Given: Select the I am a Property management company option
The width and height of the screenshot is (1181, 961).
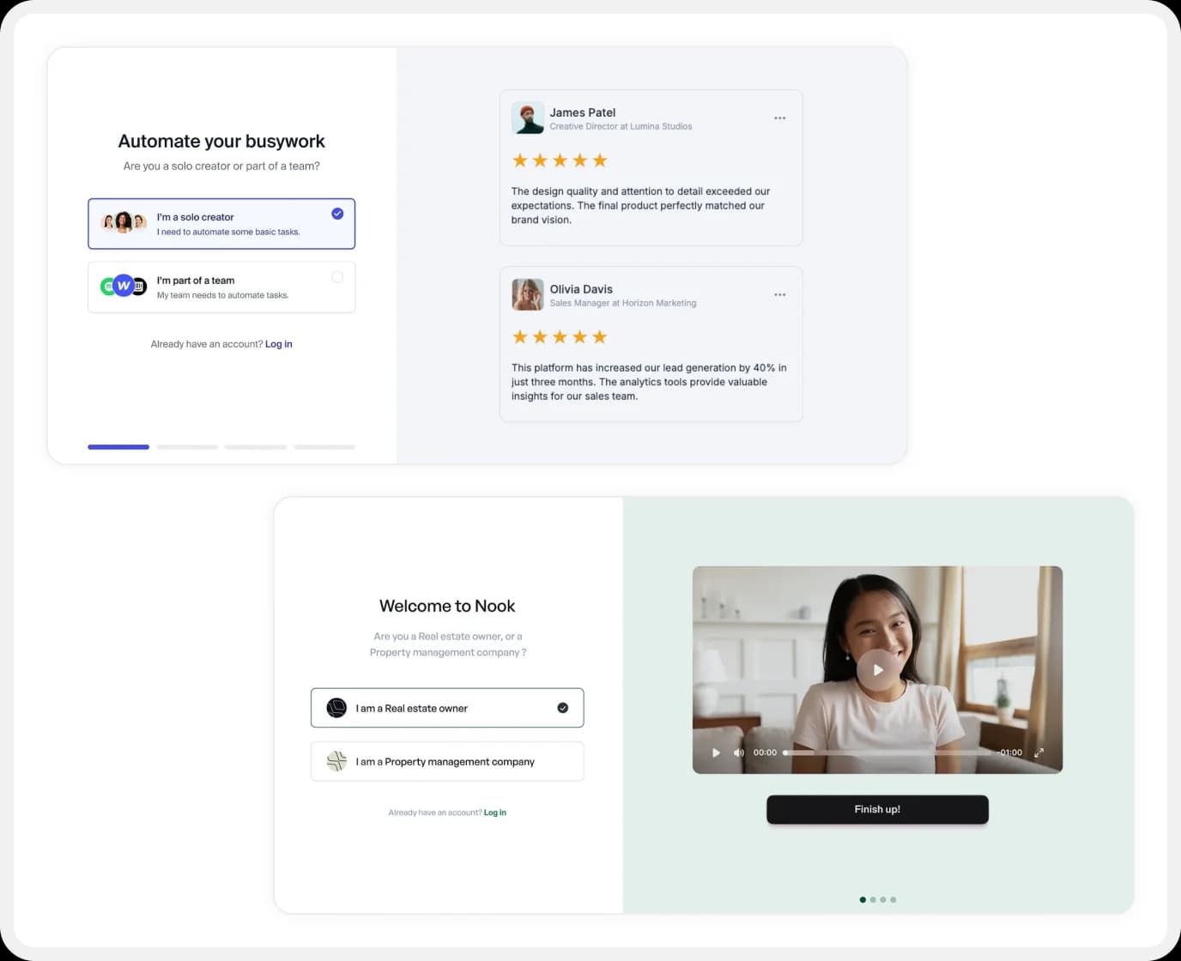Looking at the screenshot, I should click(x=447, y=761).
